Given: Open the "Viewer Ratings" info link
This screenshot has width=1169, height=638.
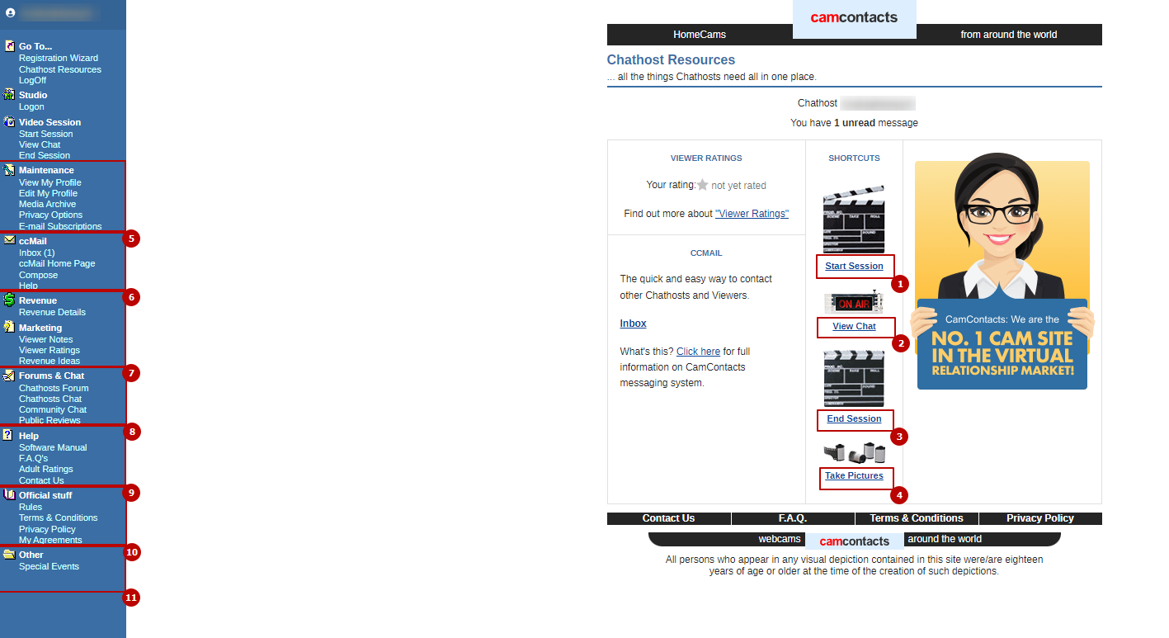Looking at the screenshot, I should point(752,214).
